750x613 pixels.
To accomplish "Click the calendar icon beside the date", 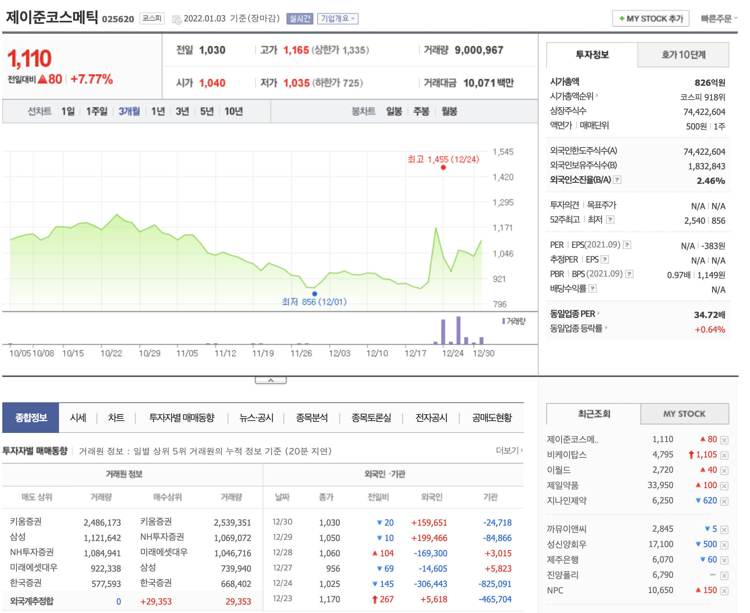I will [x=177, y=20].
